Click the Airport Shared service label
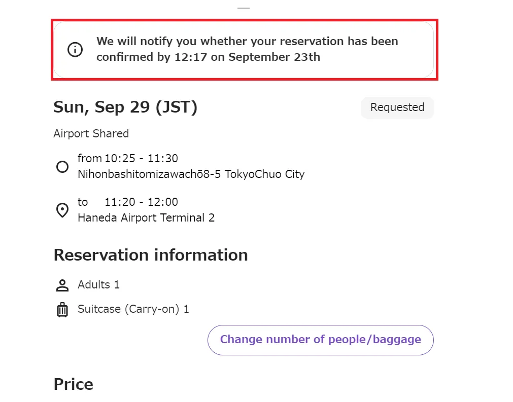513x402 pixels. (x=91, y=134)
